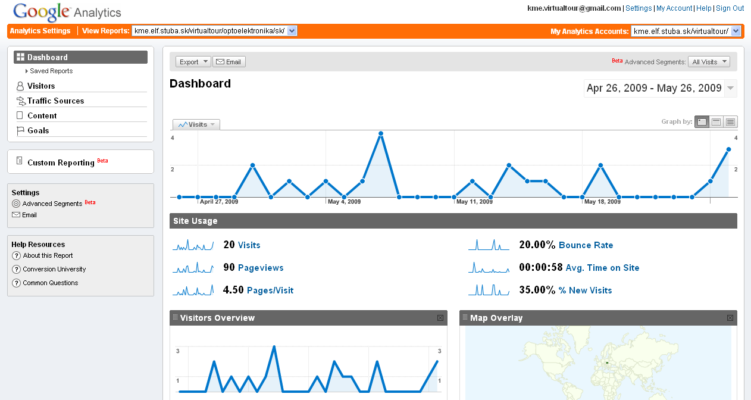Open Email link in Settings panel
The image size is (751, 400).
pyautogui.click(x=30, y=215)
